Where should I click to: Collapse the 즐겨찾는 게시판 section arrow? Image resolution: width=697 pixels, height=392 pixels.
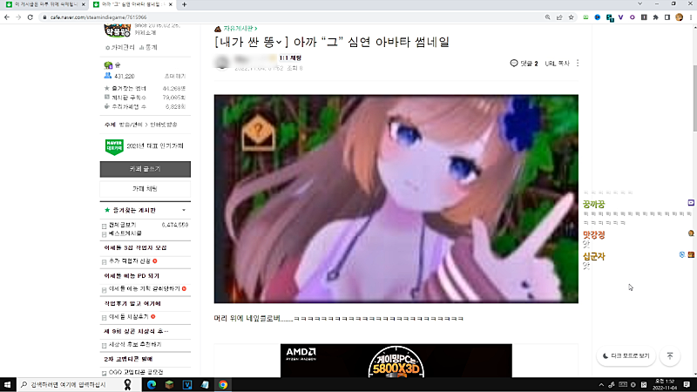(184, 210)
